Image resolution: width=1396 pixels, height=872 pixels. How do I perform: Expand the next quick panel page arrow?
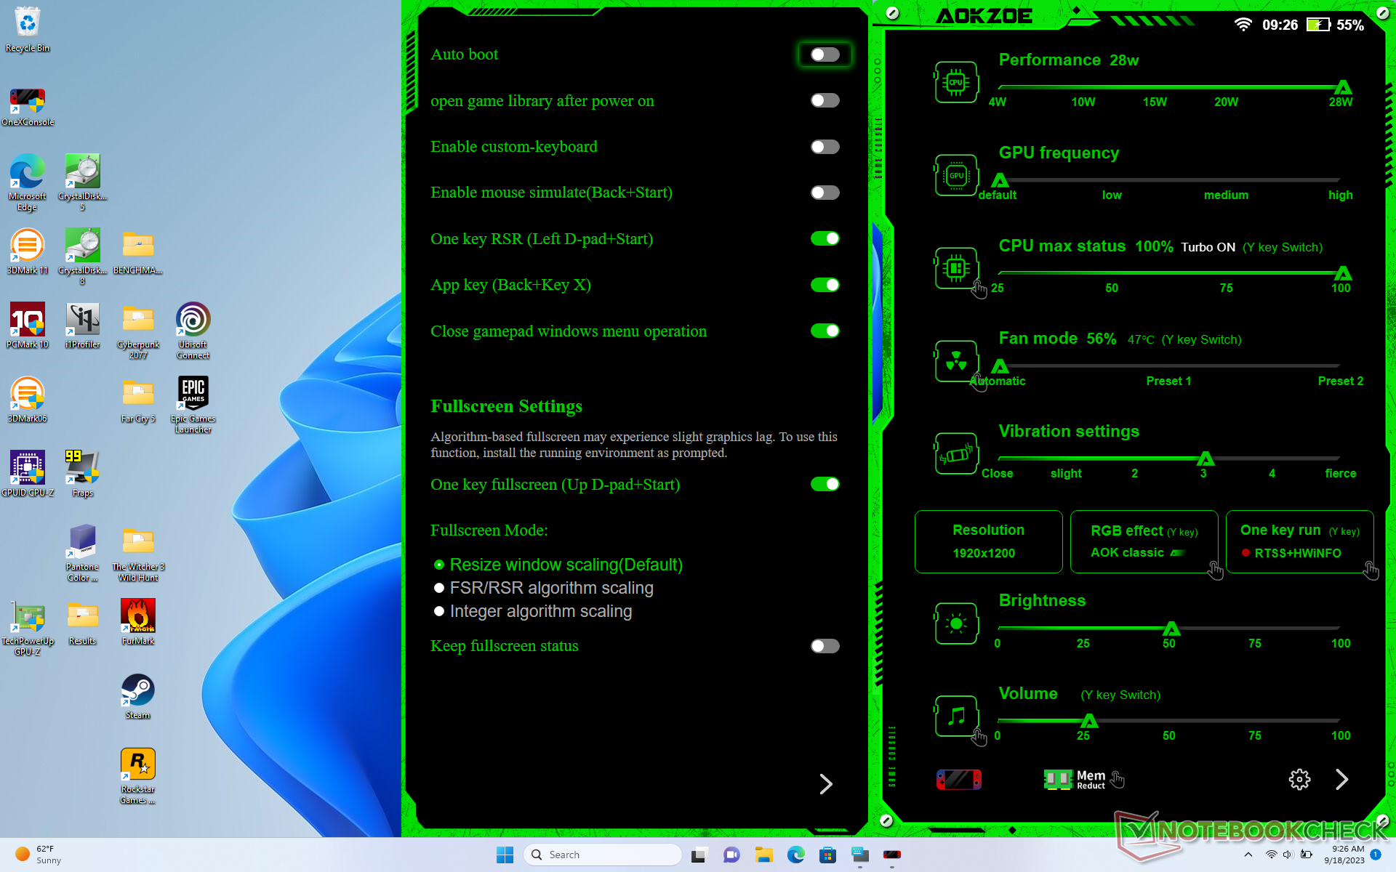(1341, 780)
